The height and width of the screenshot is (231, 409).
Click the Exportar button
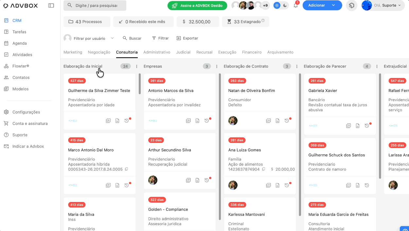pyautogui.click(x=187, y=38)
